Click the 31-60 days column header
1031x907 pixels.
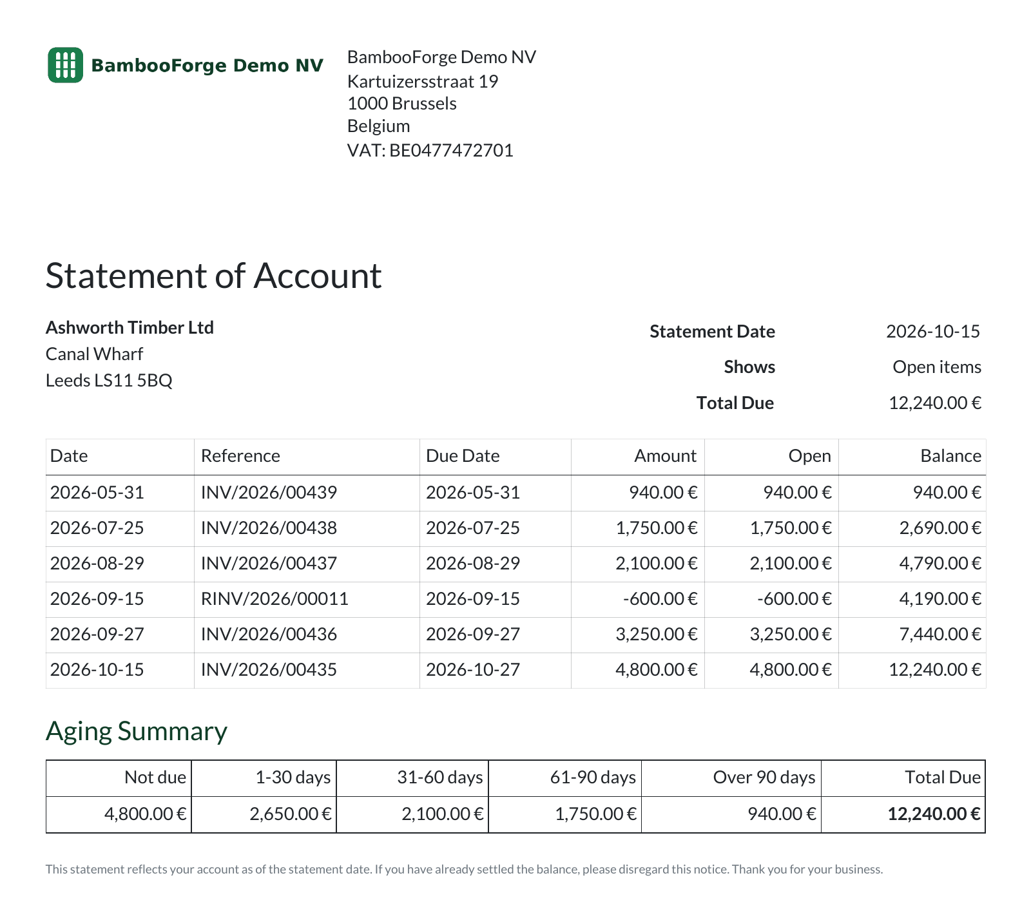point(440,777)
